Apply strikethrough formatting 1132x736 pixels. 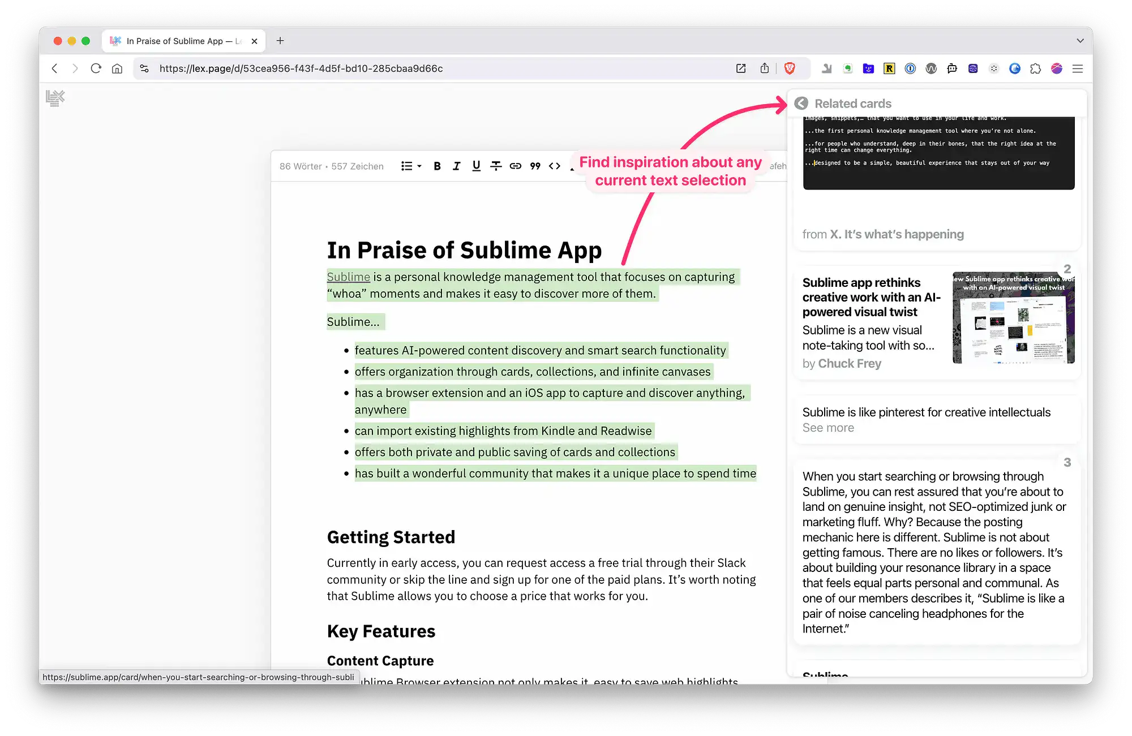coord(496,166)
